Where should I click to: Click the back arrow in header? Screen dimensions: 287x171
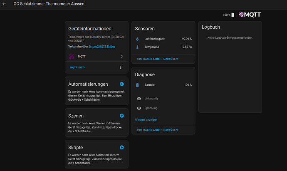pyautogui.click(x=4, y=5)
